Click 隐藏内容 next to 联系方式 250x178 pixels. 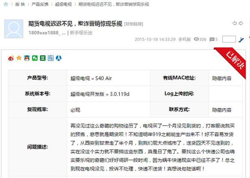pos(222,110)
